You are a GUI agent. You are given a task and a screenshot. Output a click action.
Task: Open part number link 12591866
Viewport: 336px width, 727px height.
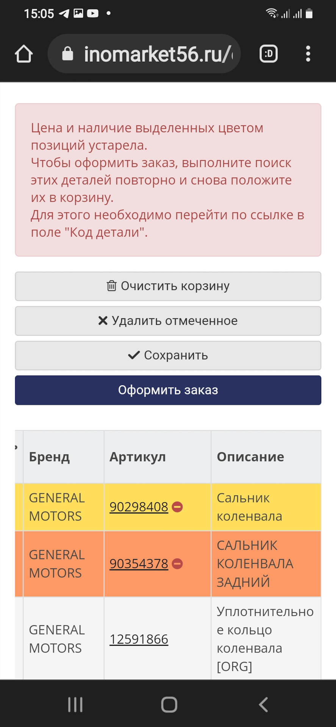tap(139, 639)
